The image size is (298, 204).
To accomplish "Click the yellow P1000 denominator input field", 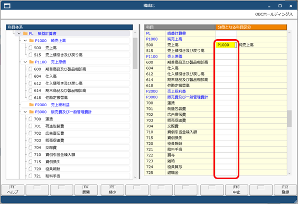I will tap(226, 45).
